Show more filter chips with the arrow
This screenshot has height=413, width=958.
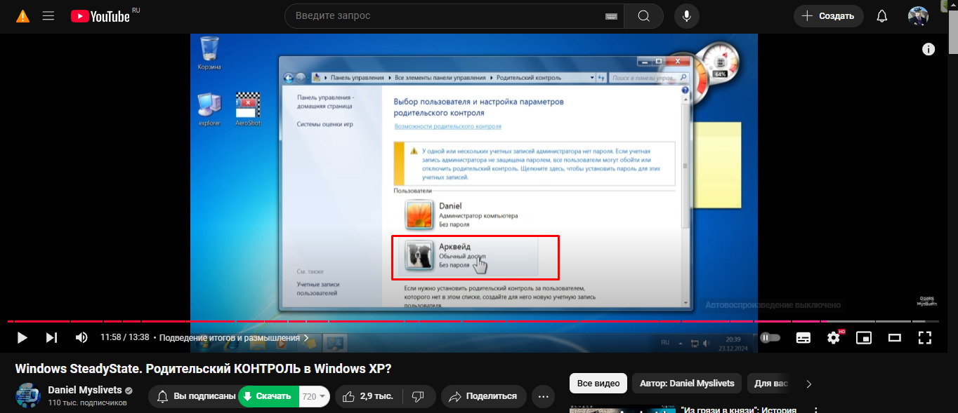pos(809,384)
